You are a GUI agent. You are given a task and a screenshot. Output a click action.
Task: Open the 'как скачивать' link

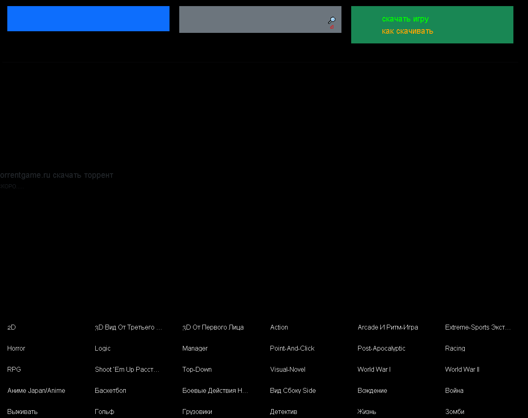coord(407,31)
